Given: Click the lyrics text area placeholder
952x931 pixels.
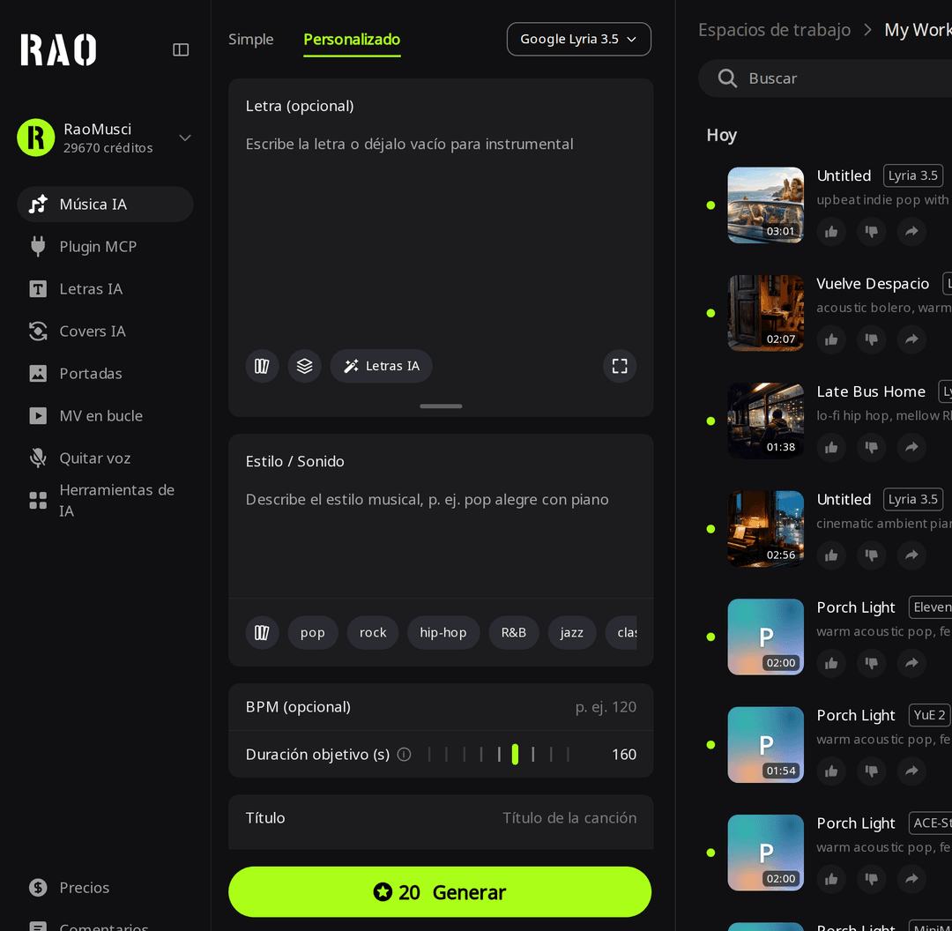Looking at the screenshot, I should (409, 144).
